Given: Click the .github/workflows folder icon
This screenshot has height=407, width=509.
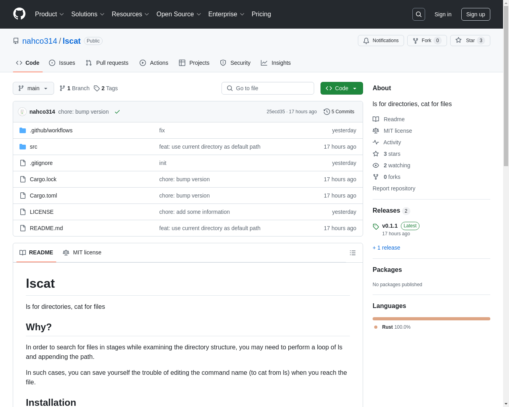Looking at the screenshot, I should tap(23, 130).
